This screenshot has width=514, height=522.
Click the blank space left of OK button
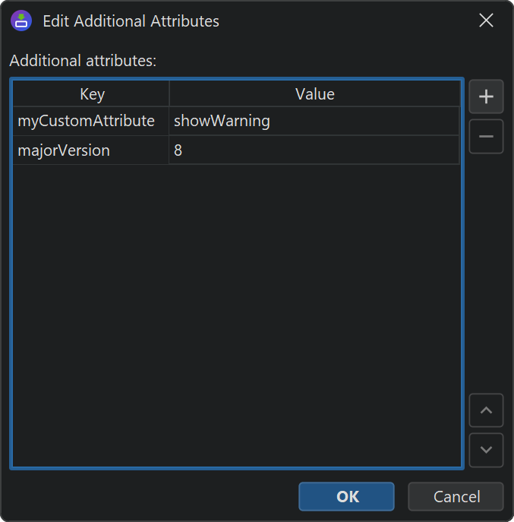pyautogui.click(x=152, y=497)
